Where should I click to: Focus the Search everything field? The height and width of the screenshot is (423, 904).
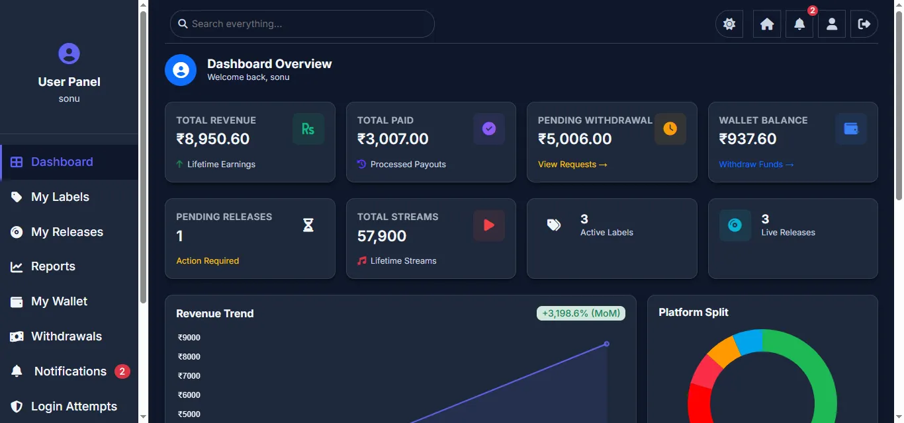pos(302,24)
